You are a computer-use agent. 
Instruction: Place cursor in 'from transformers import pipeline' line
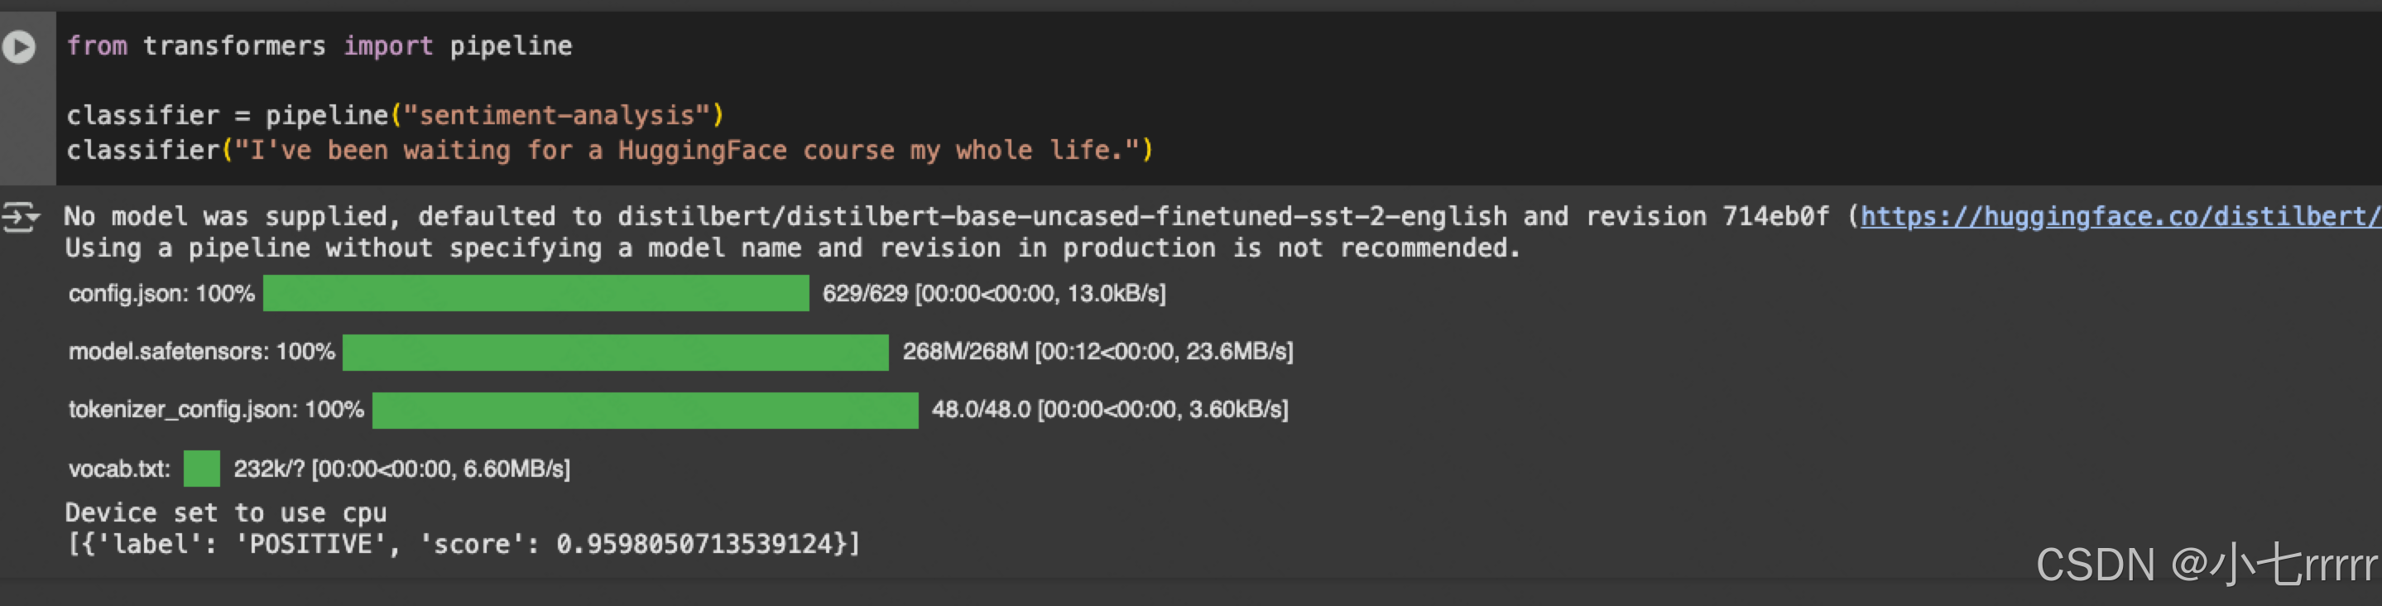[x=319, y=46]
